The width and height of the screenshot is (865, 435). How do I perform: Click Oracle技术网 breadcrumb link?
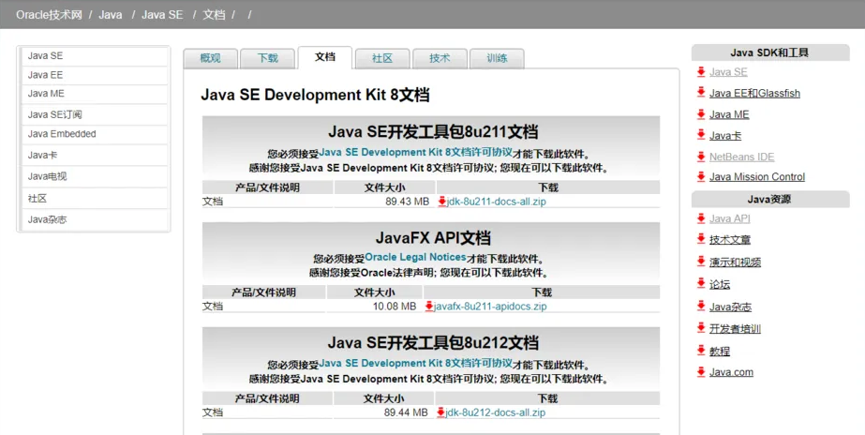coord(48,15)
